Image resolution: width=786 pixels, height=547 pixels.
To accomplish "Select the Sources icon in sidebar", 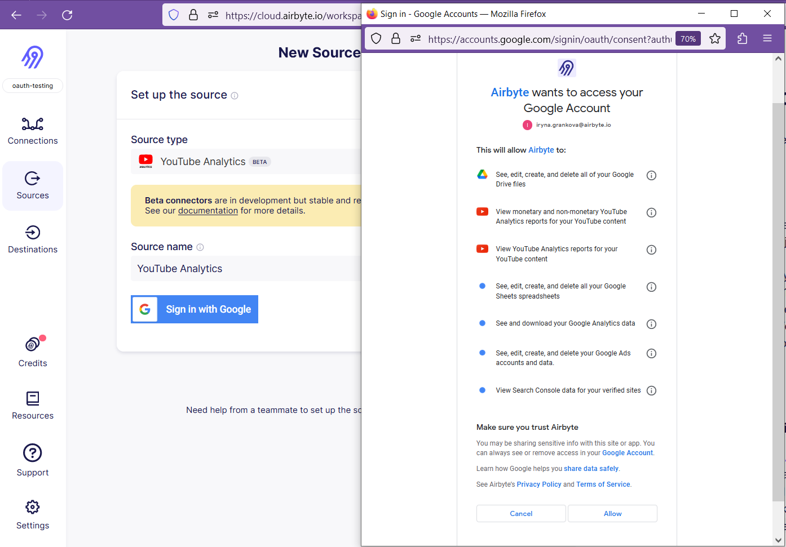I will (32, 186).
